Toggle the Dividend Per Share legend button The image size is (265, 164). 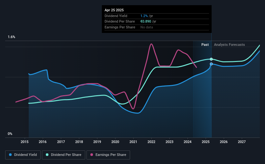[64, 155]
